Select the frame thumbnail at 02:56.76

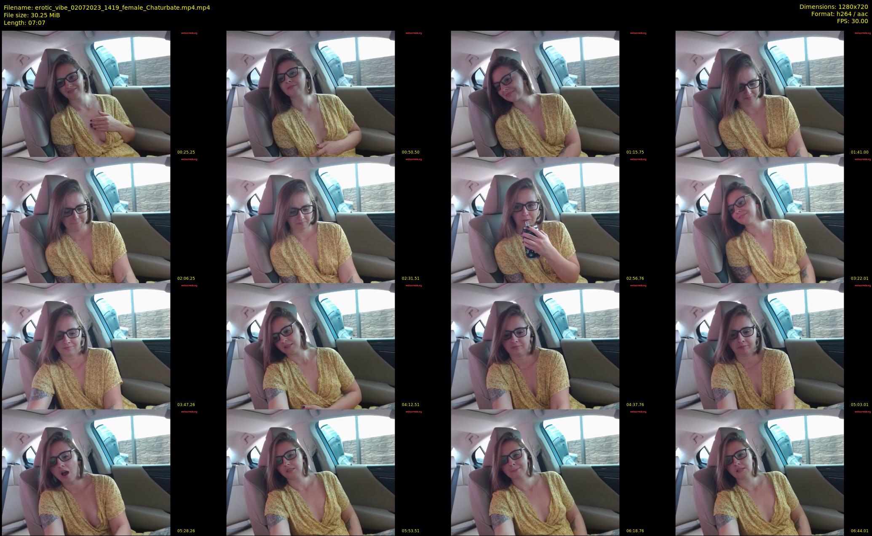535,220
